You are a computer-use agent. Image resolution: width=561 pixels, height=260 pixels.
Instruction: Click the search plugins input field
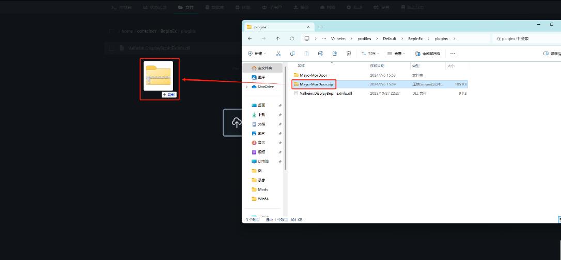527,39
